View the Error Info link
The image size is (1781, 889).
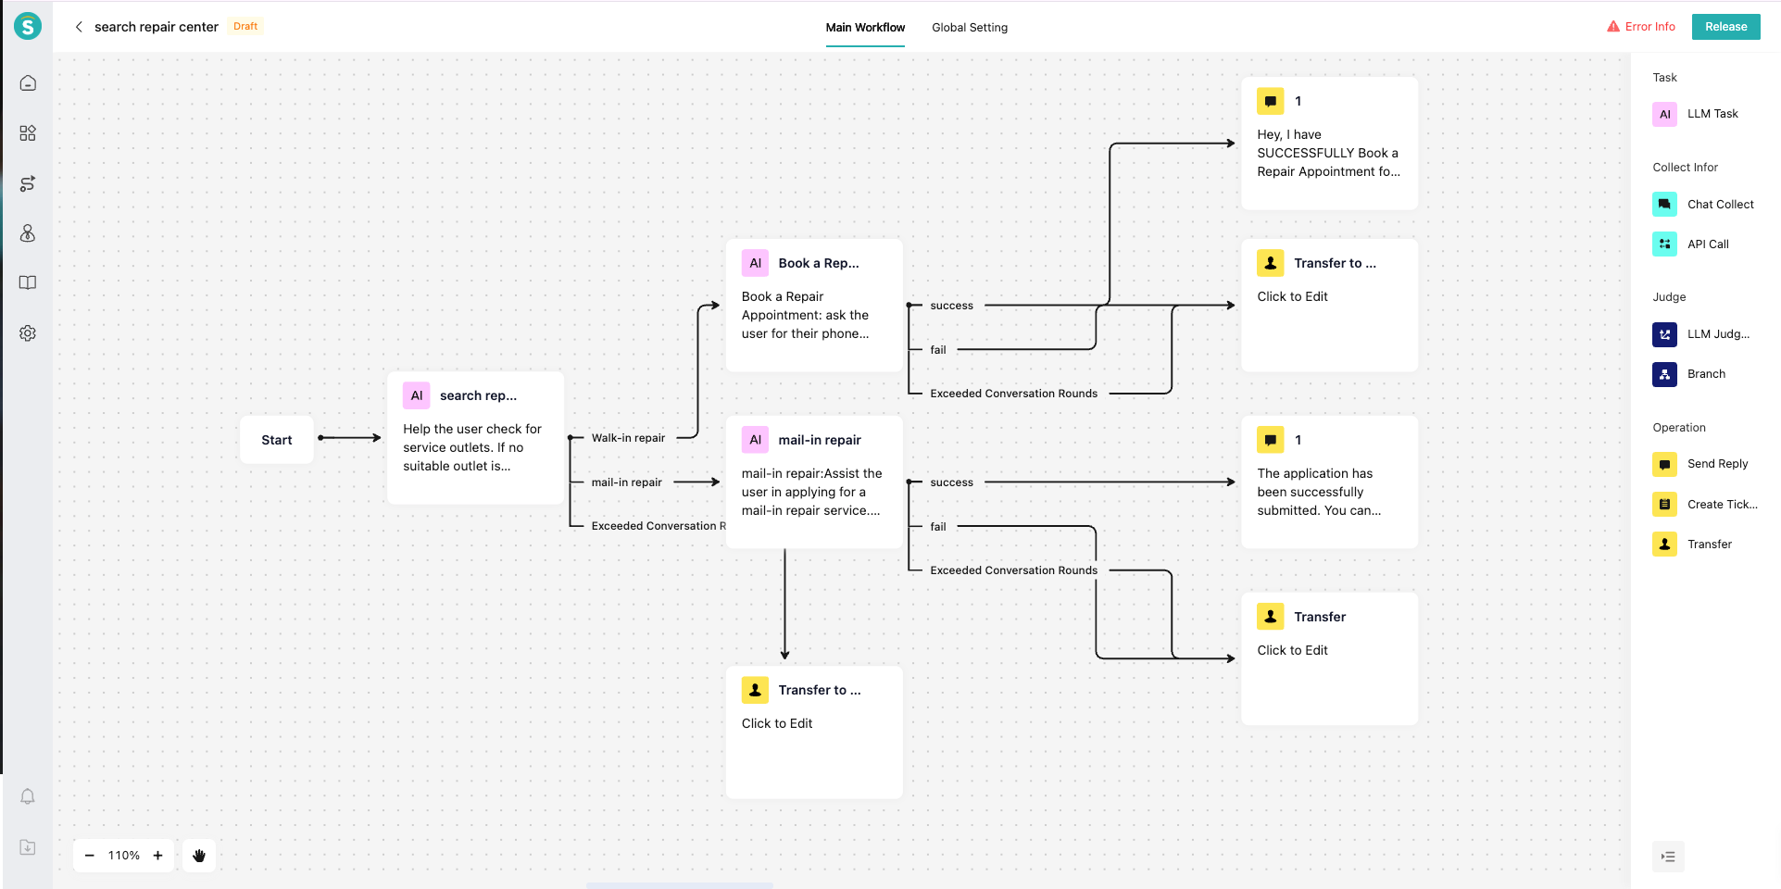[x=1641, y=27]
